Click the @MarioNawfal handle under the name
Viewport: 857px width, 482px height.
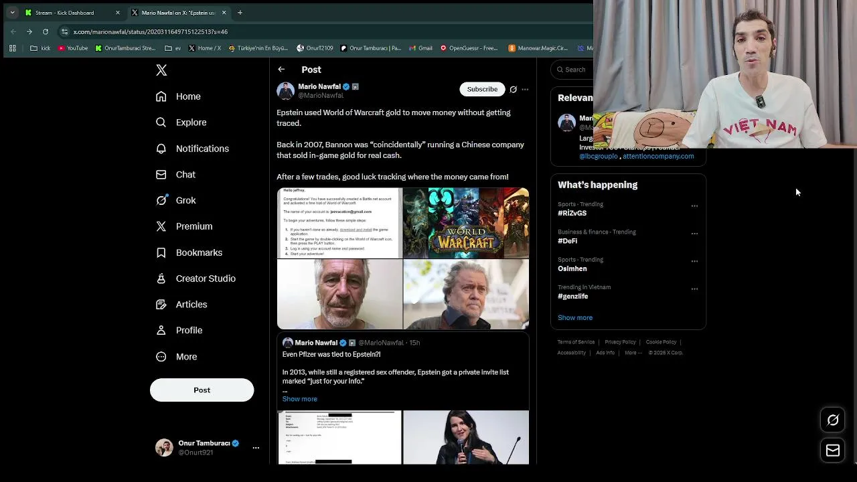coord(321,96)
